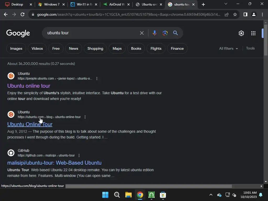Close the AirDroid tab
The height and width of the screenshot is (201, 268).
tap(128, 5)
